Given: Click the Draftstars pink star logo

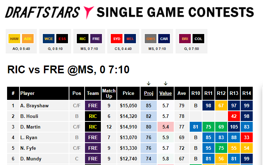Looking at the screenshot, I should (x=88, y=13).
